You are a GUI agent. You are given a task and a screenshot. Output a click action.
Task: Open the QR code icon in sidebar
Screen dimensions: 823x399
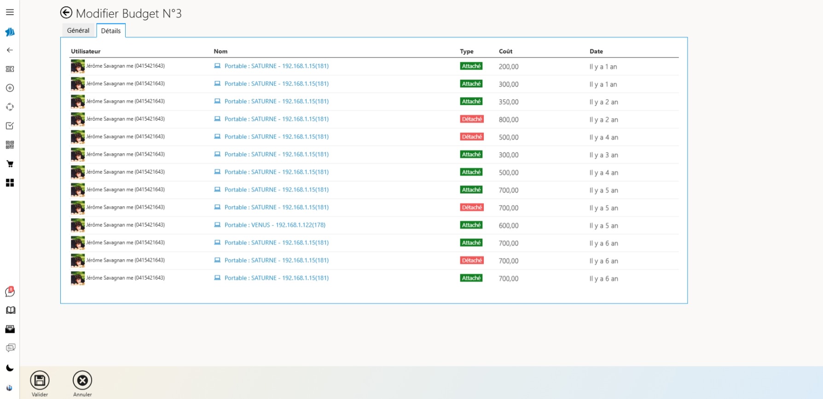[10, 145]
